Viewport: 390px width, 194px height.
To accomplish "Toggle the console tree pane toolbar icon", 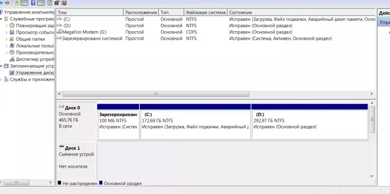I will tap(24, 3).
